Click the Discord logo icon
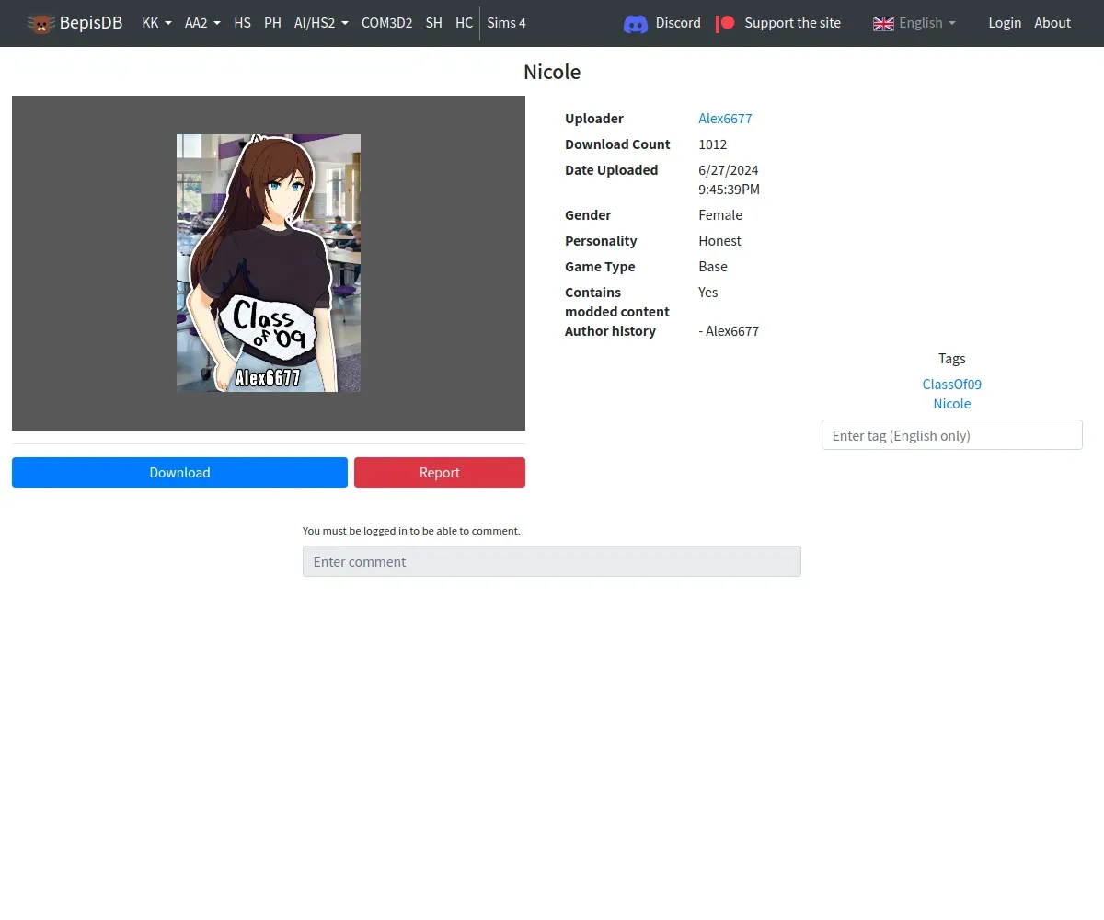 (636, 23)
